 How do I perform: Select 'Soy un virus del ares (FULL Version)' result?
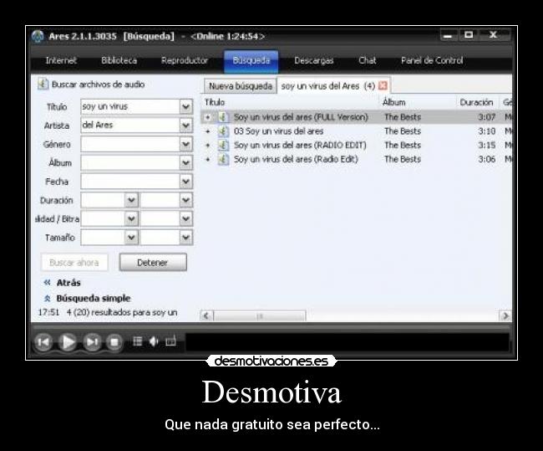click(x=301, y=117)
